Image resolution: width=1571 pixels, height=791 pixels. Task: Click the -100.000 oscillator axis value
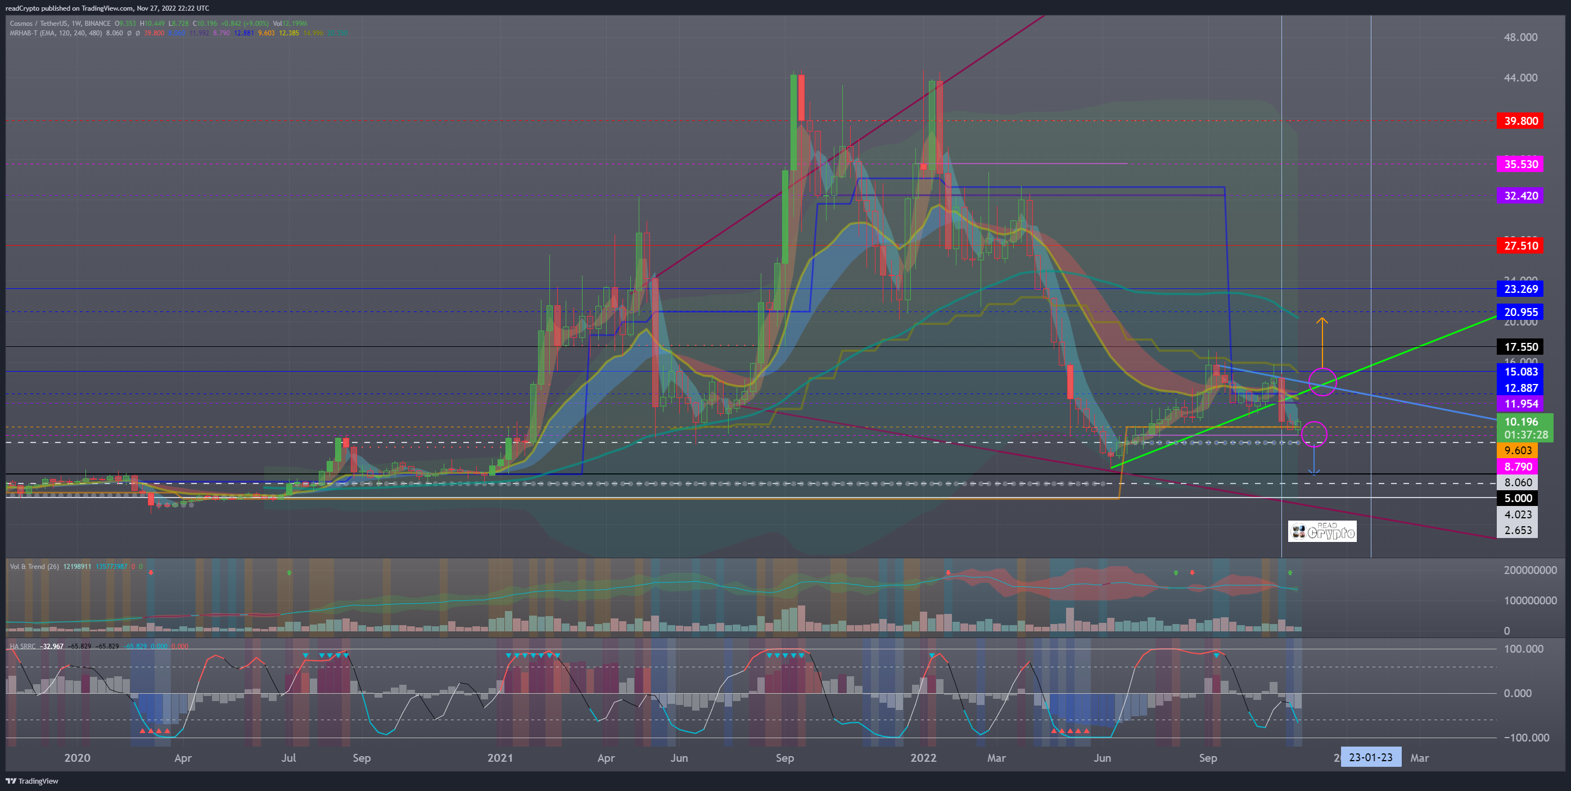tap(1526, 738)
